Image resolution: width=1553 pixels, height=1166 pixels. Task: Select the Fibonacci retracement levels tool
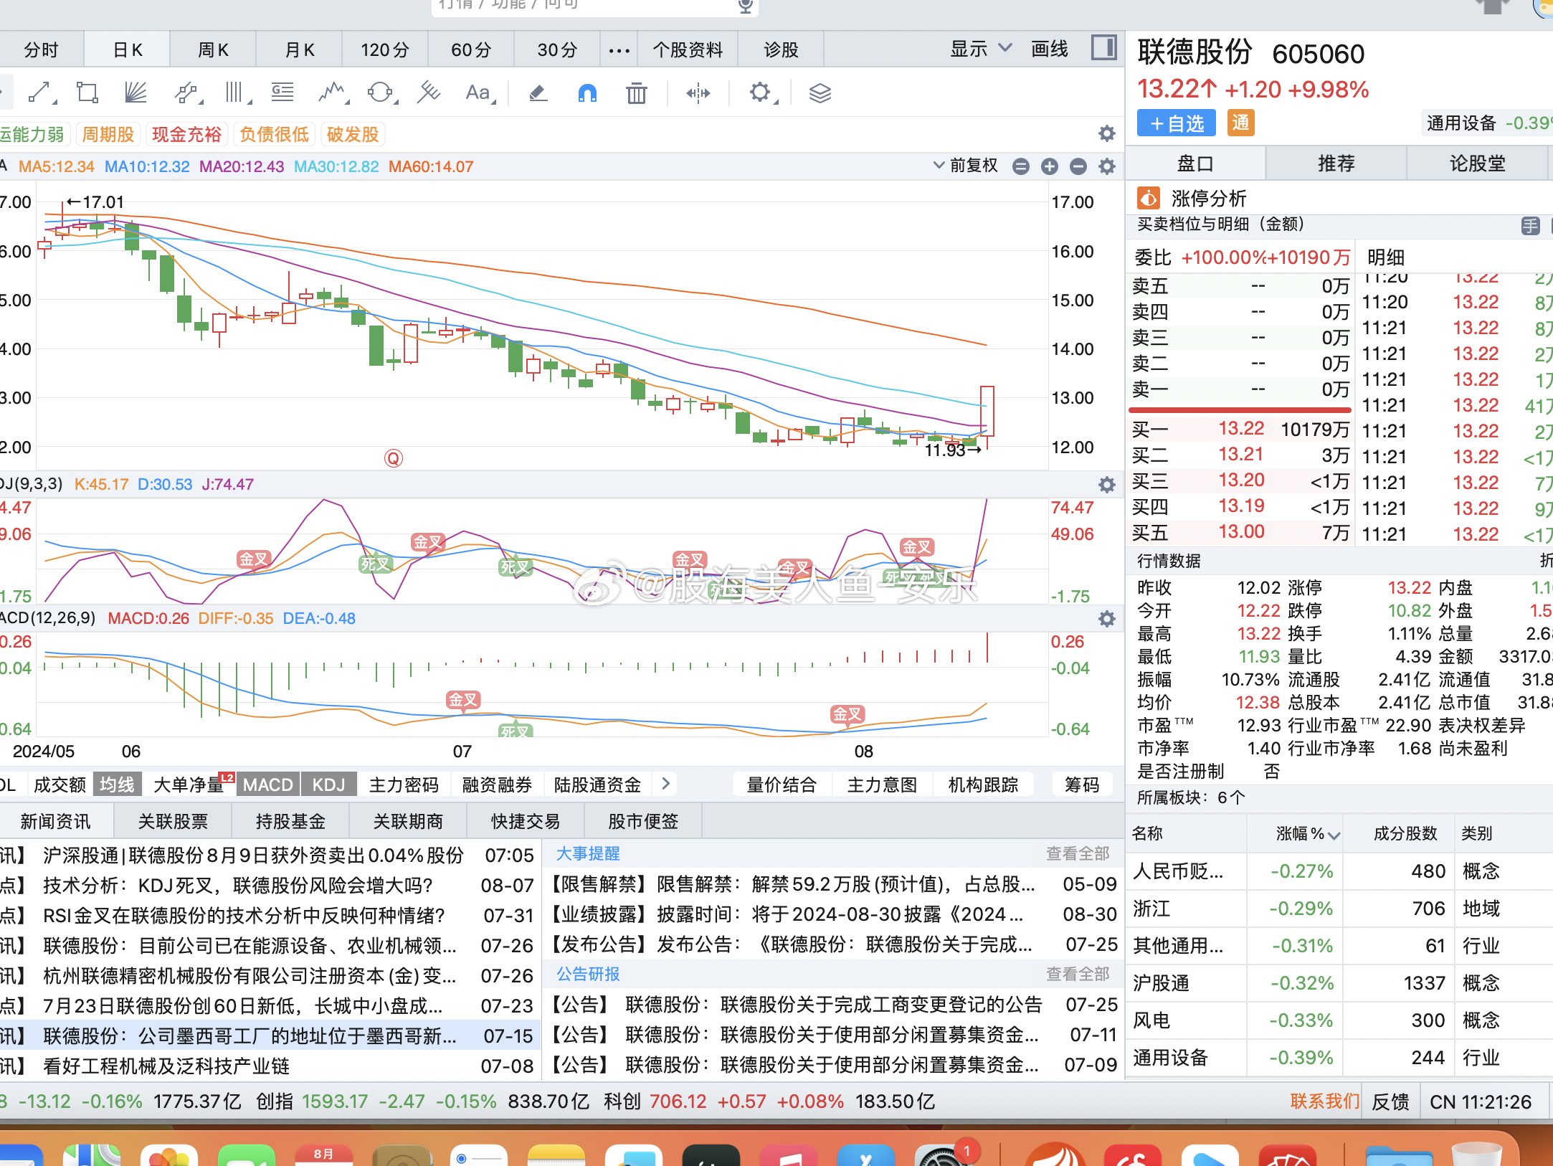tap(282, 92)
